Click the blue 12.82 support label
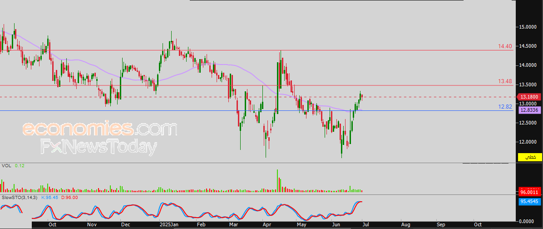The image size is (543, 229). click(x=505, y=107)
